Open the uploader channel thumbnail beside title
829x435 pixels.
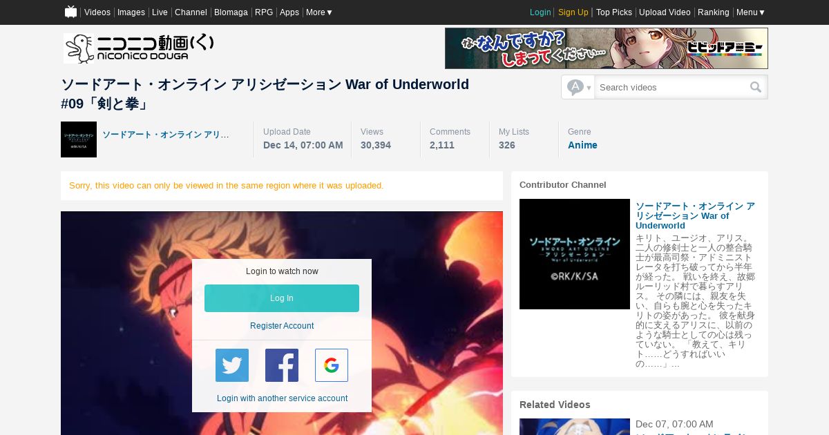79,139
